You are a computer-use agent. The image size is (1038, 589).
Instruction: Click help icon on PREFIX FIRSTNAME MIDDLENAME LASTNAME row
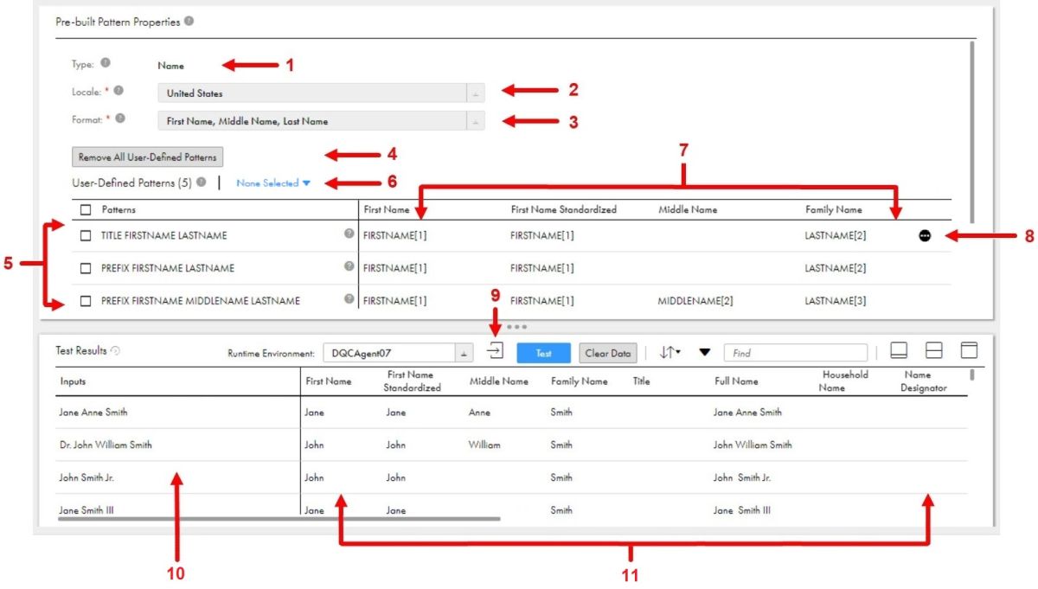349,299
